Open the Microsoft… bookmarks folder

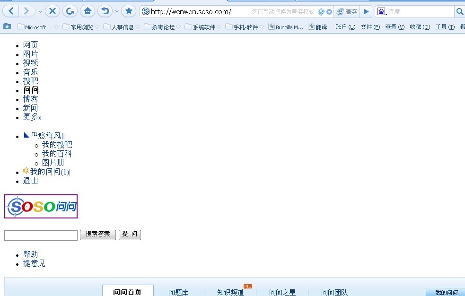tap(38, 27)
